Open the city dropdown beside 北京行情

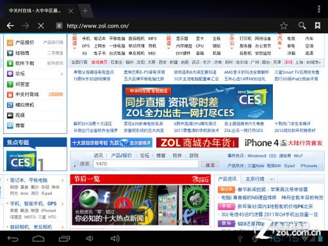coord(272,179)
